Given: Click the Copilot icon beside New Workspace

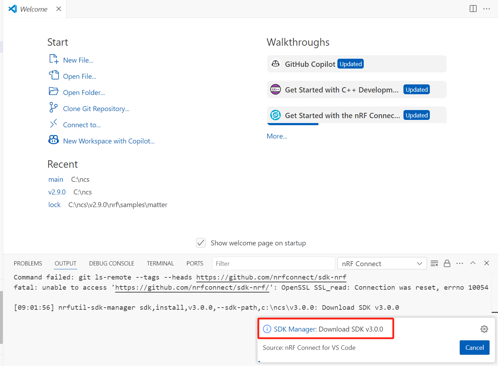Looking at the screenshot, I should click(x=53, y=140).
